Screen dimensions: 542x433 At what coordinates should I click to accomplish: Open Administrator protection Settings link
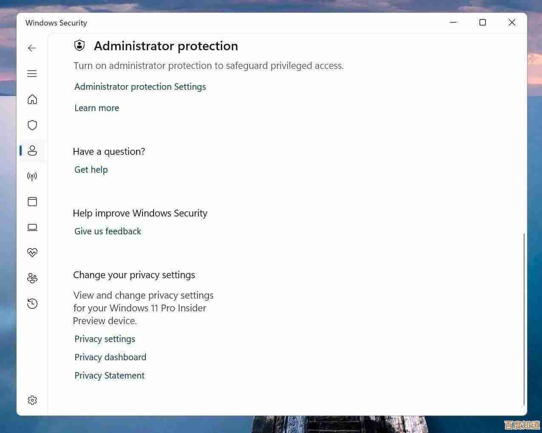pos(140,87)
